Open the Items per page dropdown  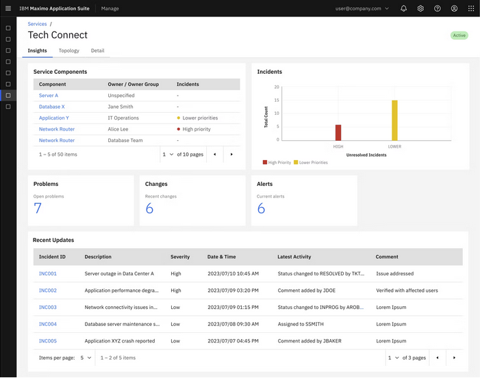click(x=85, y=357)
